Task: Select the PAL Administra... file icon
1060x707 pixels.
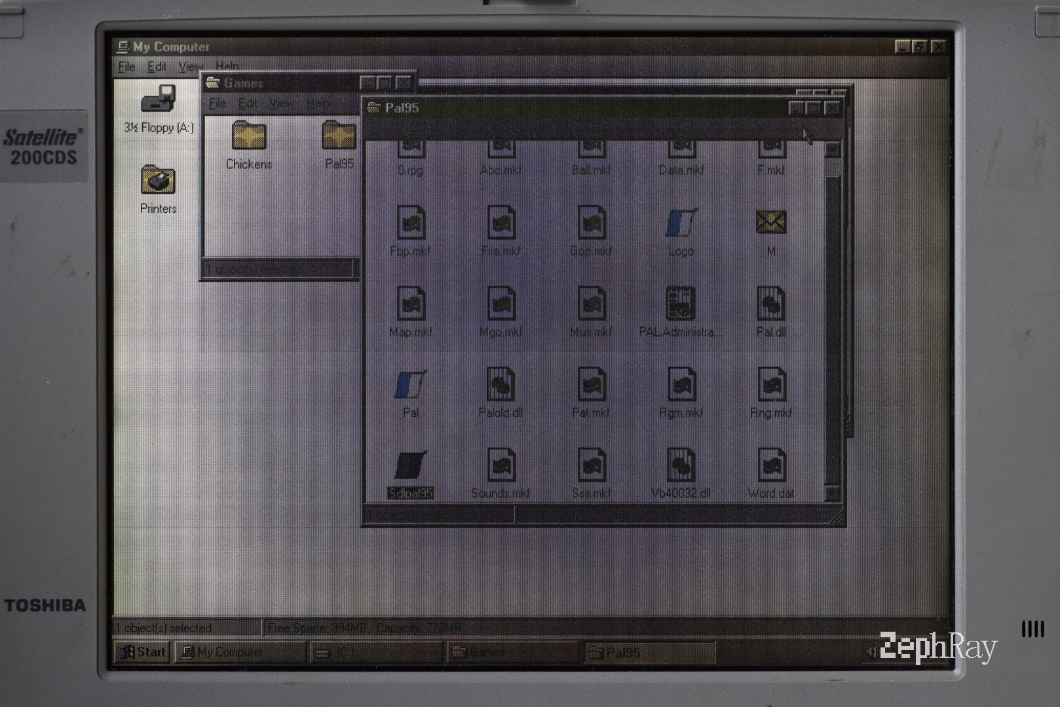Action: 681,304
